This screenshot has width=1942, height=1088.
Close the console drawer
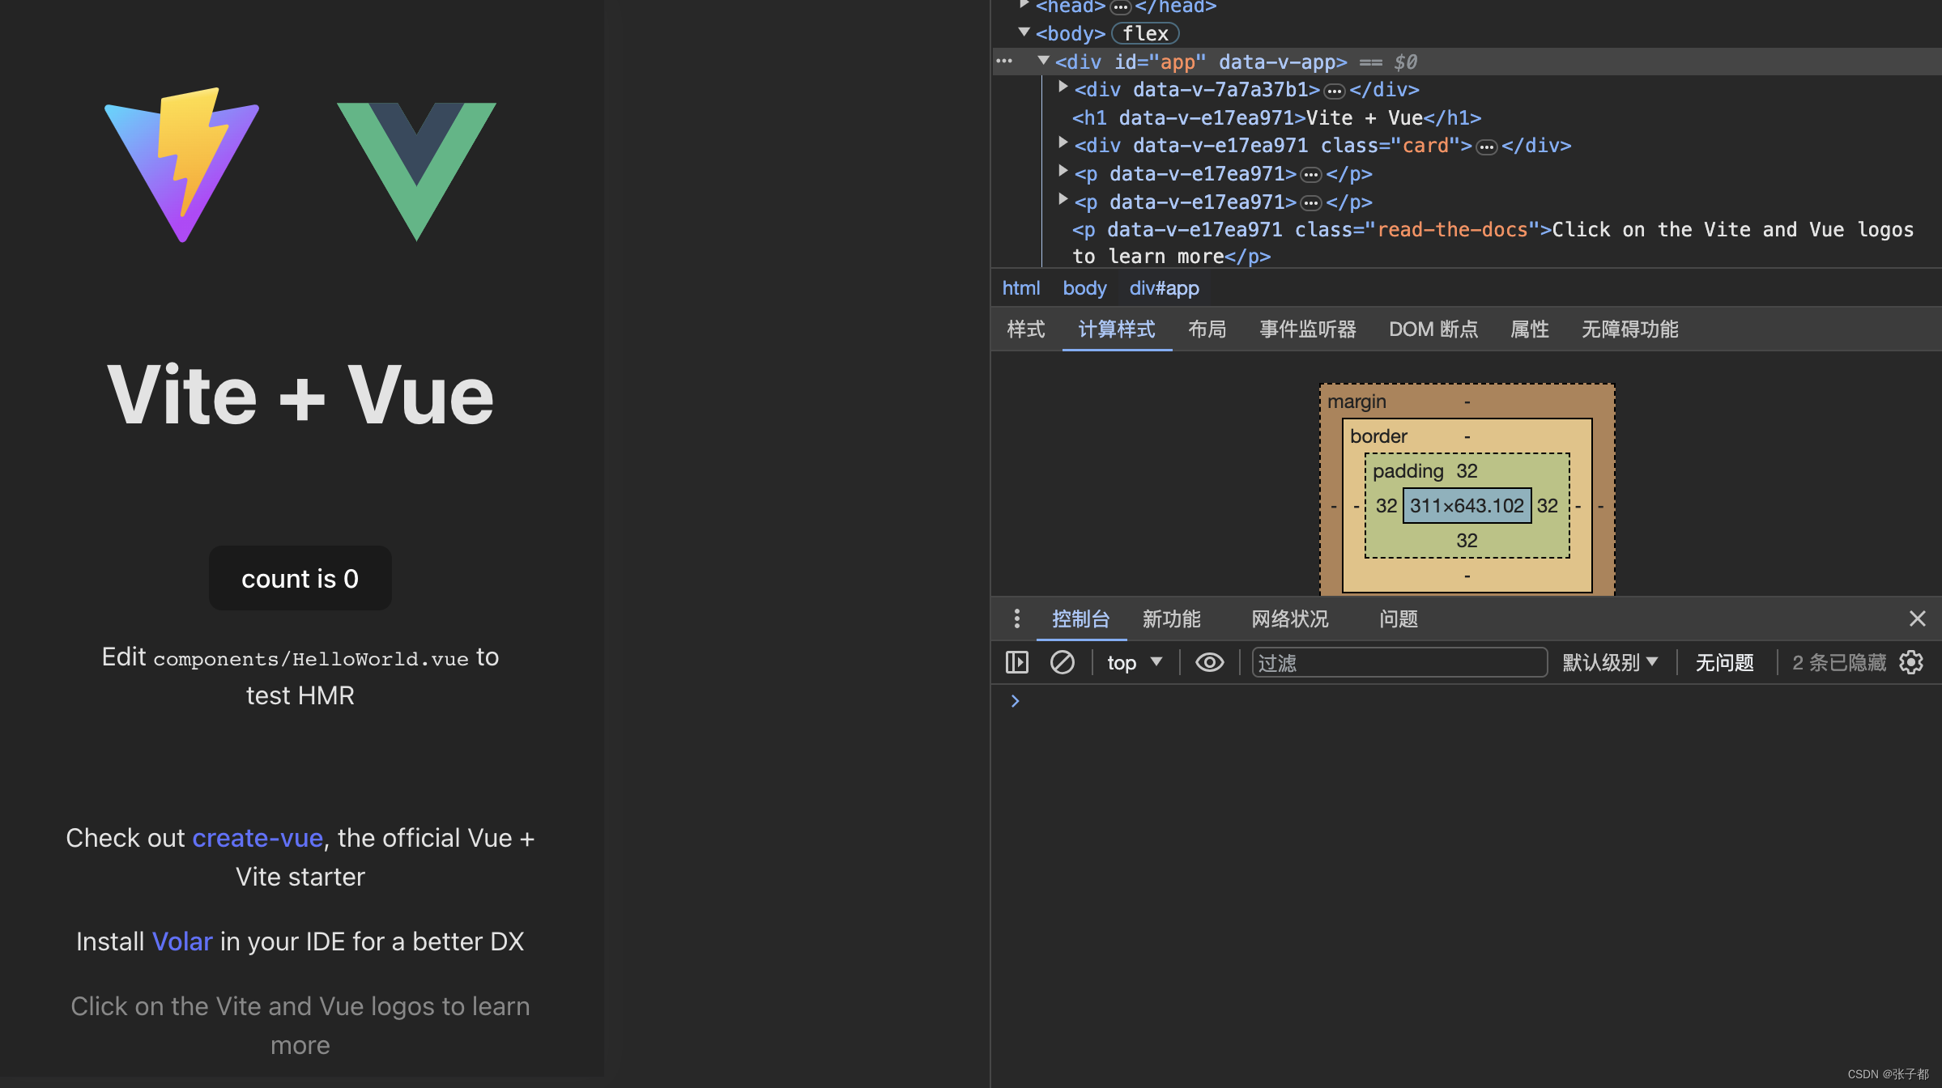click(1917, 619)
